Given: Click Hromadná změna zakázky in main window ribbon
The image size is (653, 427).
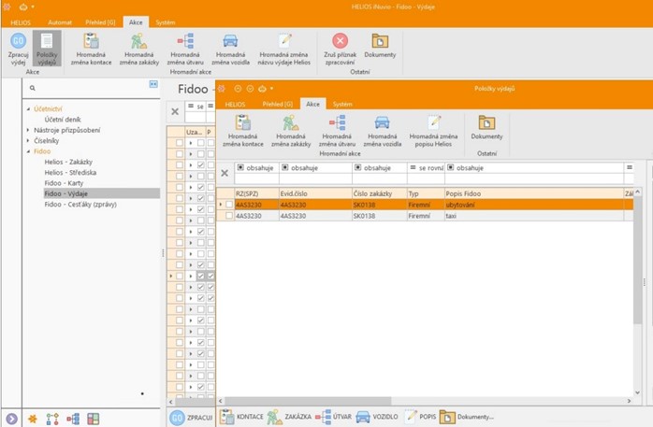Looking at the screenshot, I should click(x=139, y=50).
